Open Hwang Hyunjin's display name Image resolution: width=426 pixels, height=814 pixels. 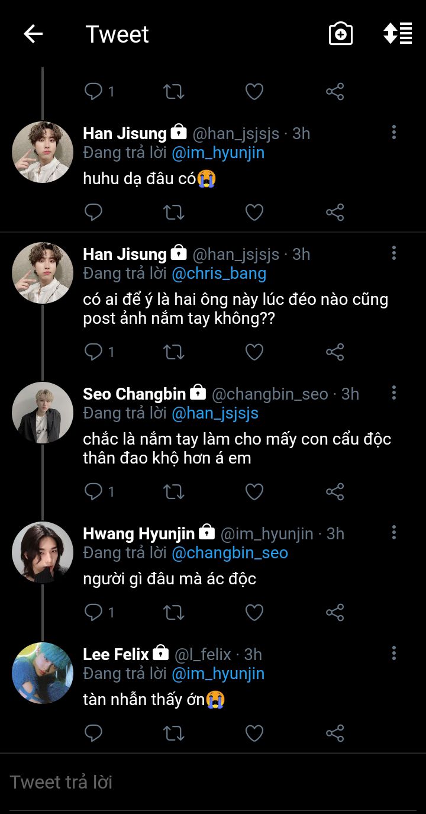pyautogui.click(x=138, y=533)
